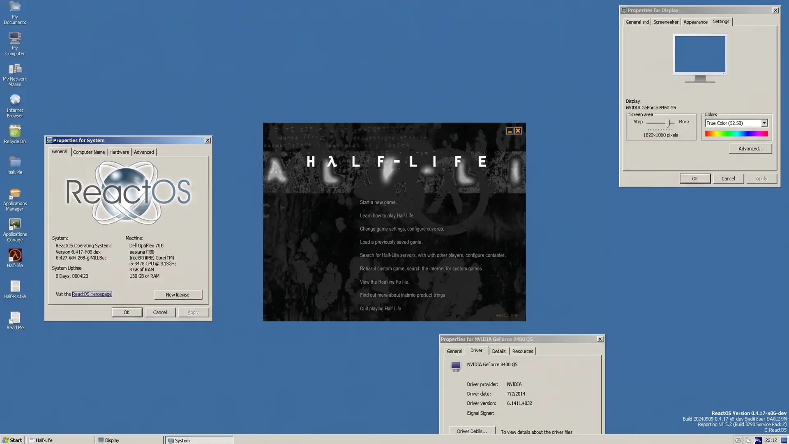Click Cancel in System properties

[160, 312]
